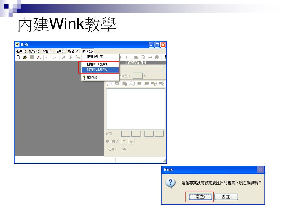The image size is (282, 211).
Task: Close the Wink confirmation dialog
Action: pyautogui.click(x=260, y=169)
